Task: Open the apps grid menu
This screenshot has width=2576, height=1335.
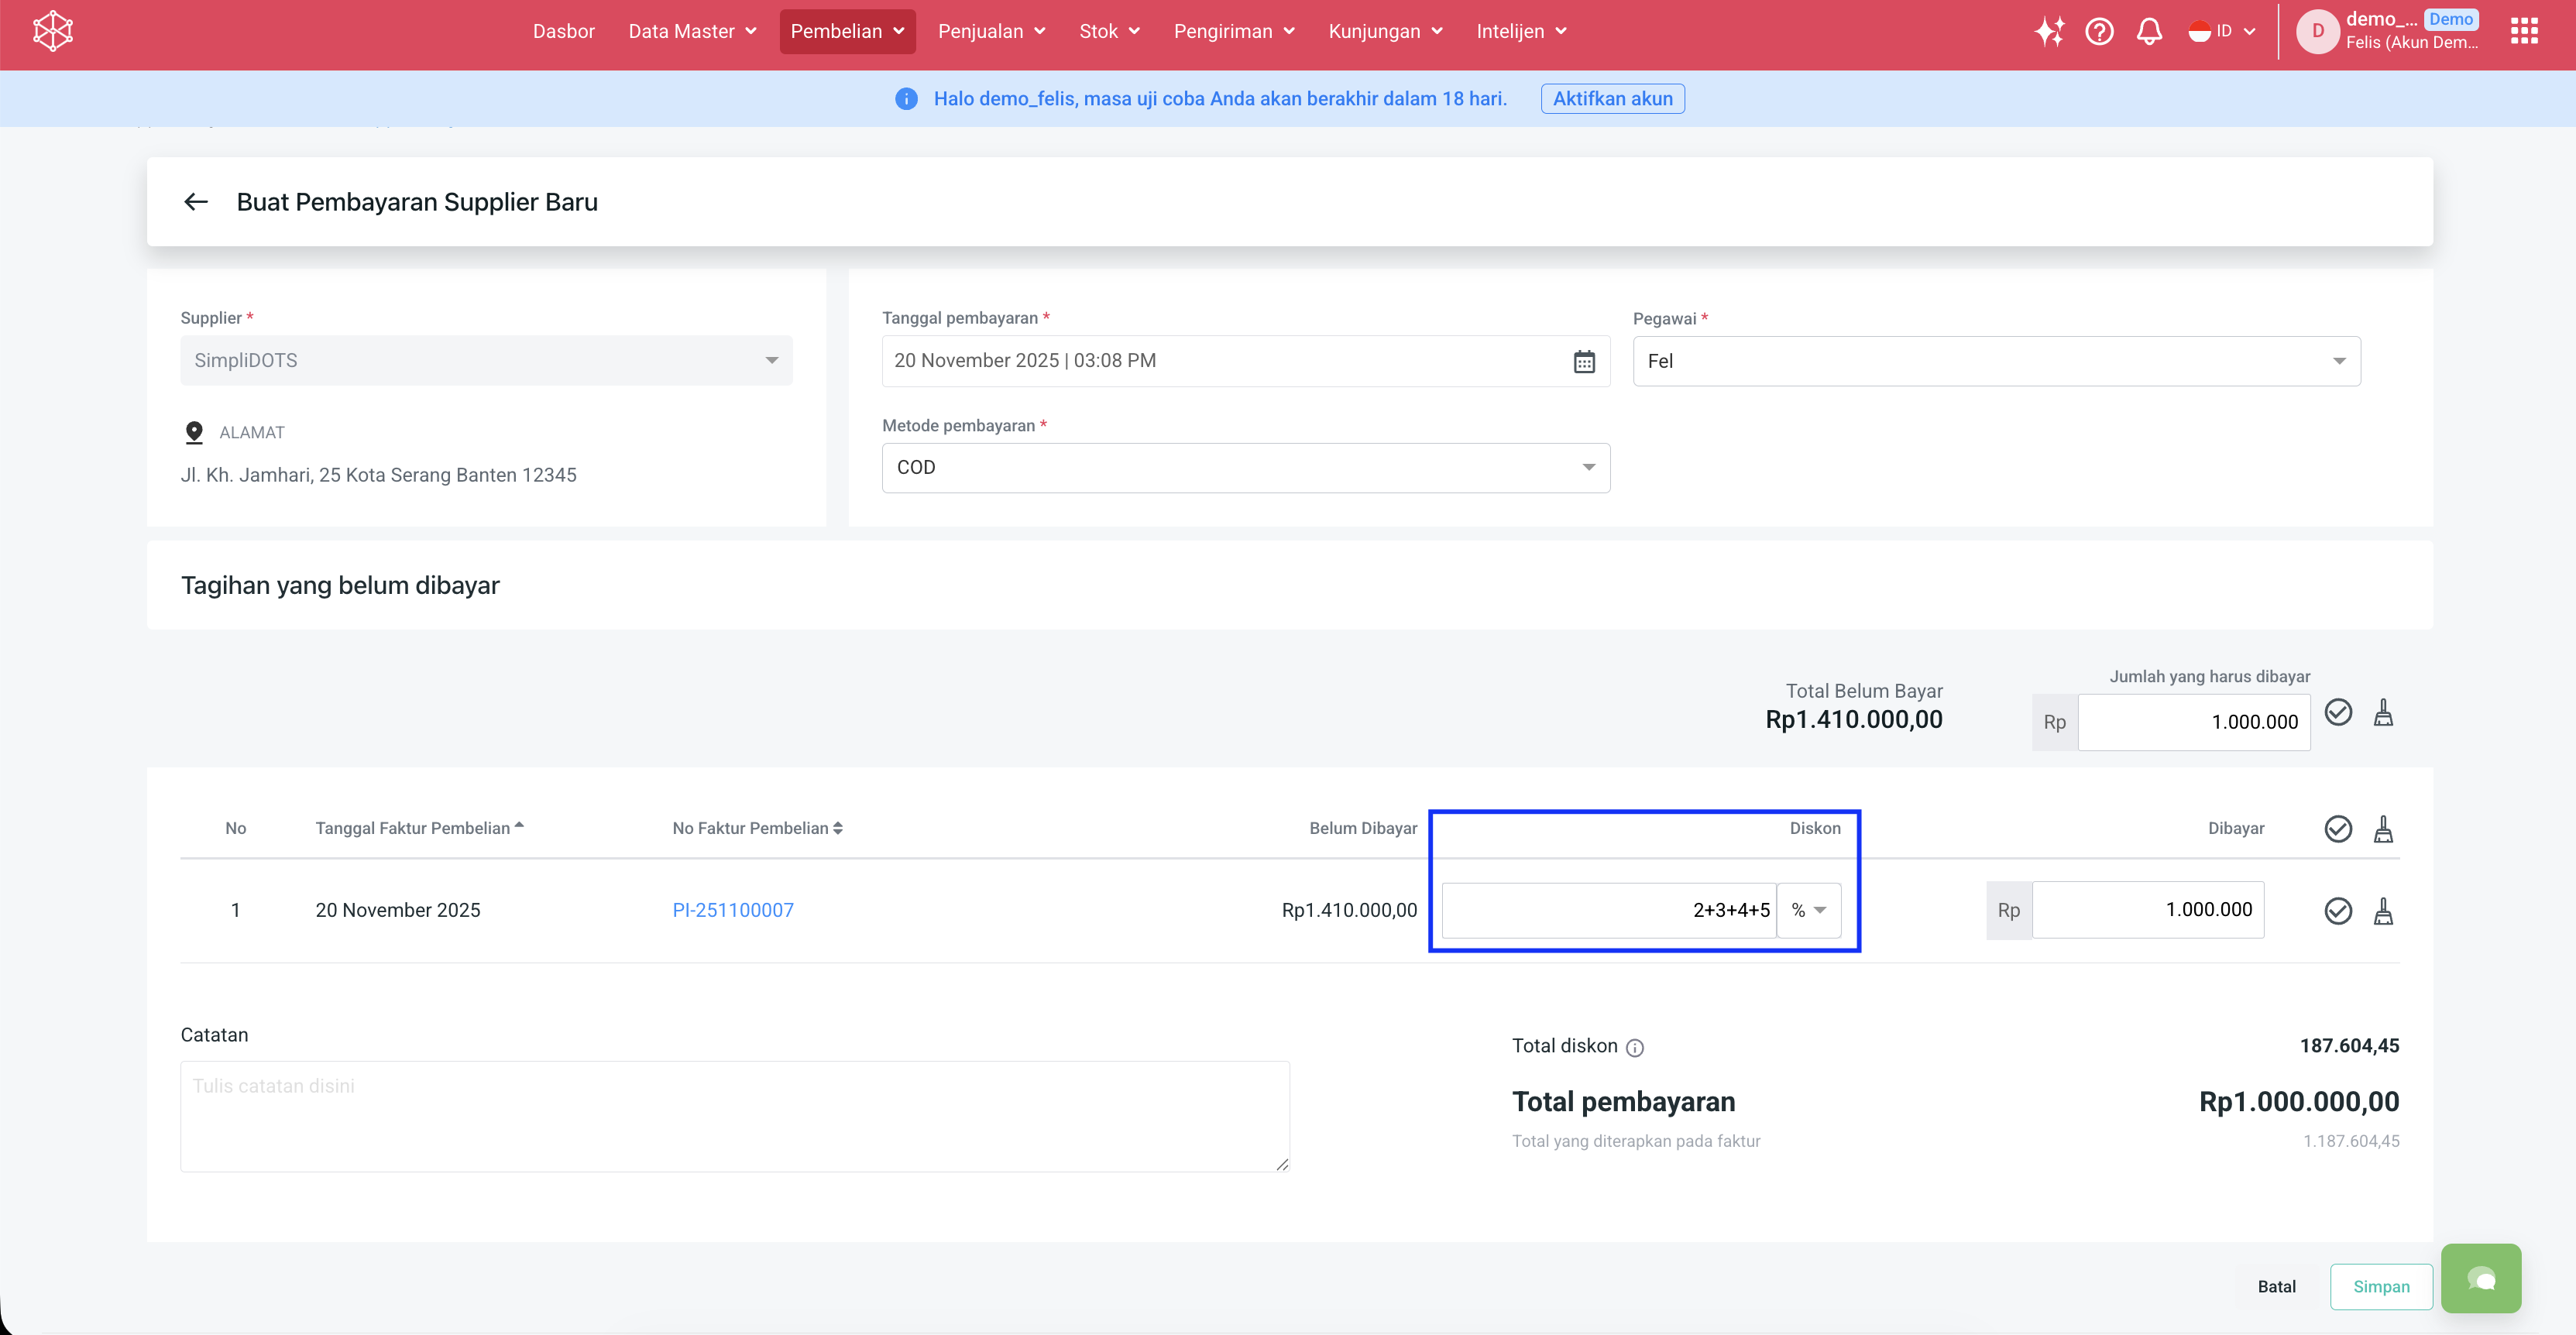Action: point(2524,31)
